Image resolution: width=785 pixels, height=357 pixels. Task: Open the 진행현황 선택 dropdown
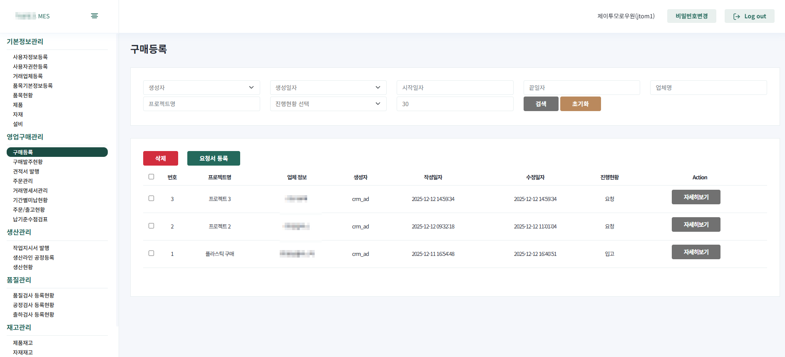[328, 104]
